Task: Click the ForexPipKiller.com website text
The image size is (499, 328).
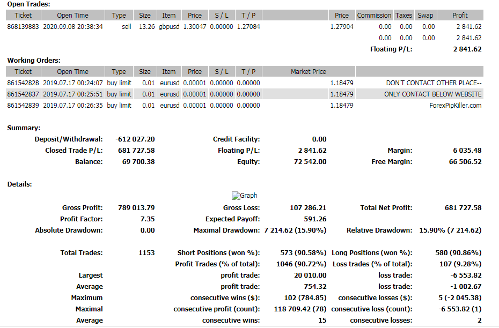Action: tap(456, 106)
